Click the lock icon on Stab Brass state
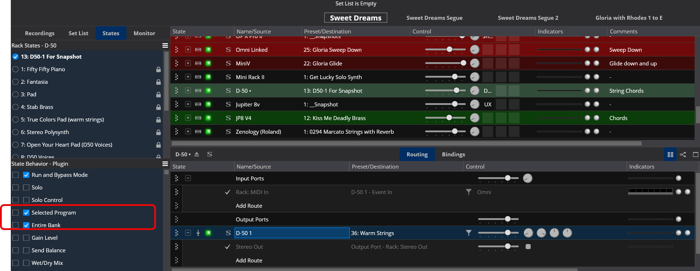This screenshot has width=700, height=271. pyautogui.click(x=158, y=107)
